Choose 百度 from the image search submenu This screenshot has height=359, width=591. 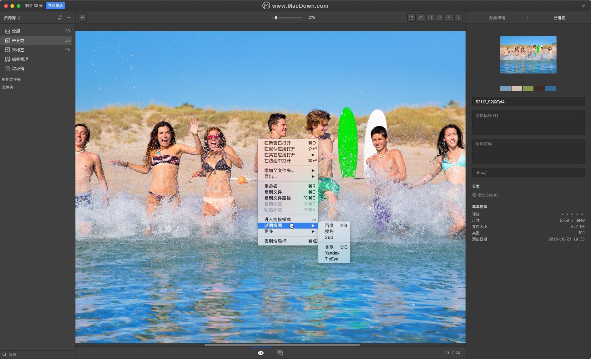click(329, 225)
